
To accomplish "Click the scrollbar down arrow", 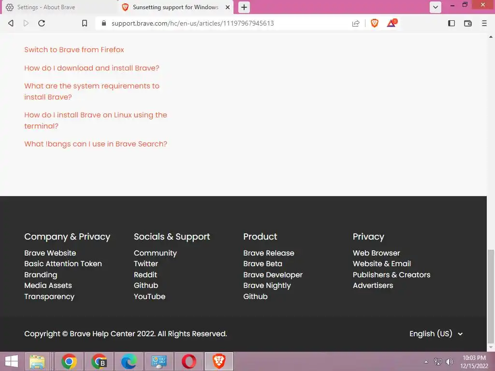I will [491, 347].
